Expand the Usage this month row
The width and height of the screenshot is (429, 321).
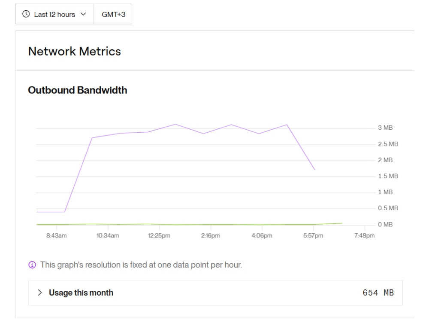pyautogui.click(x=215, y=293)
